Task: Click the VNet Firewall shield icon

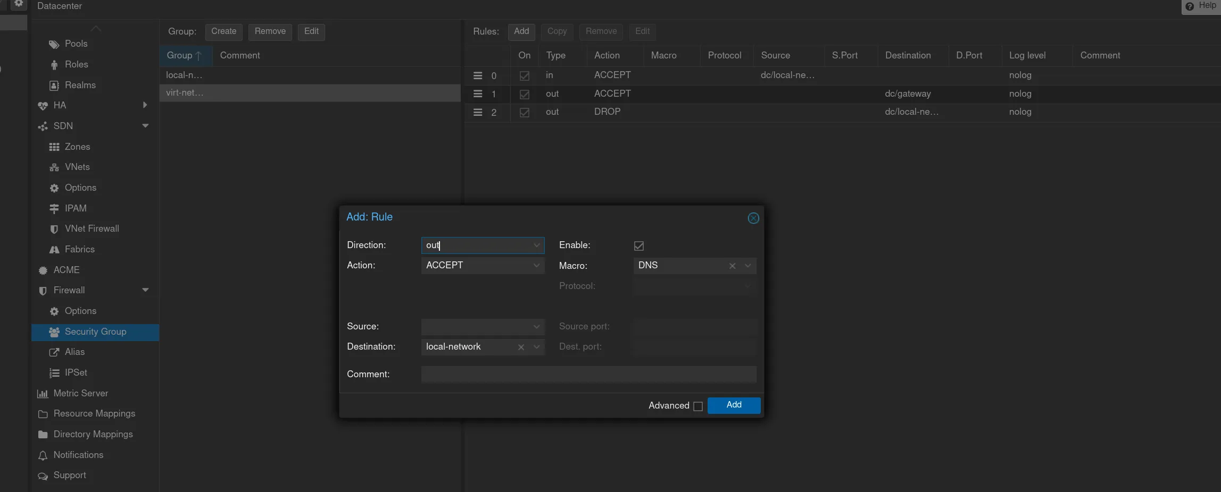Action: click(54, 229)
